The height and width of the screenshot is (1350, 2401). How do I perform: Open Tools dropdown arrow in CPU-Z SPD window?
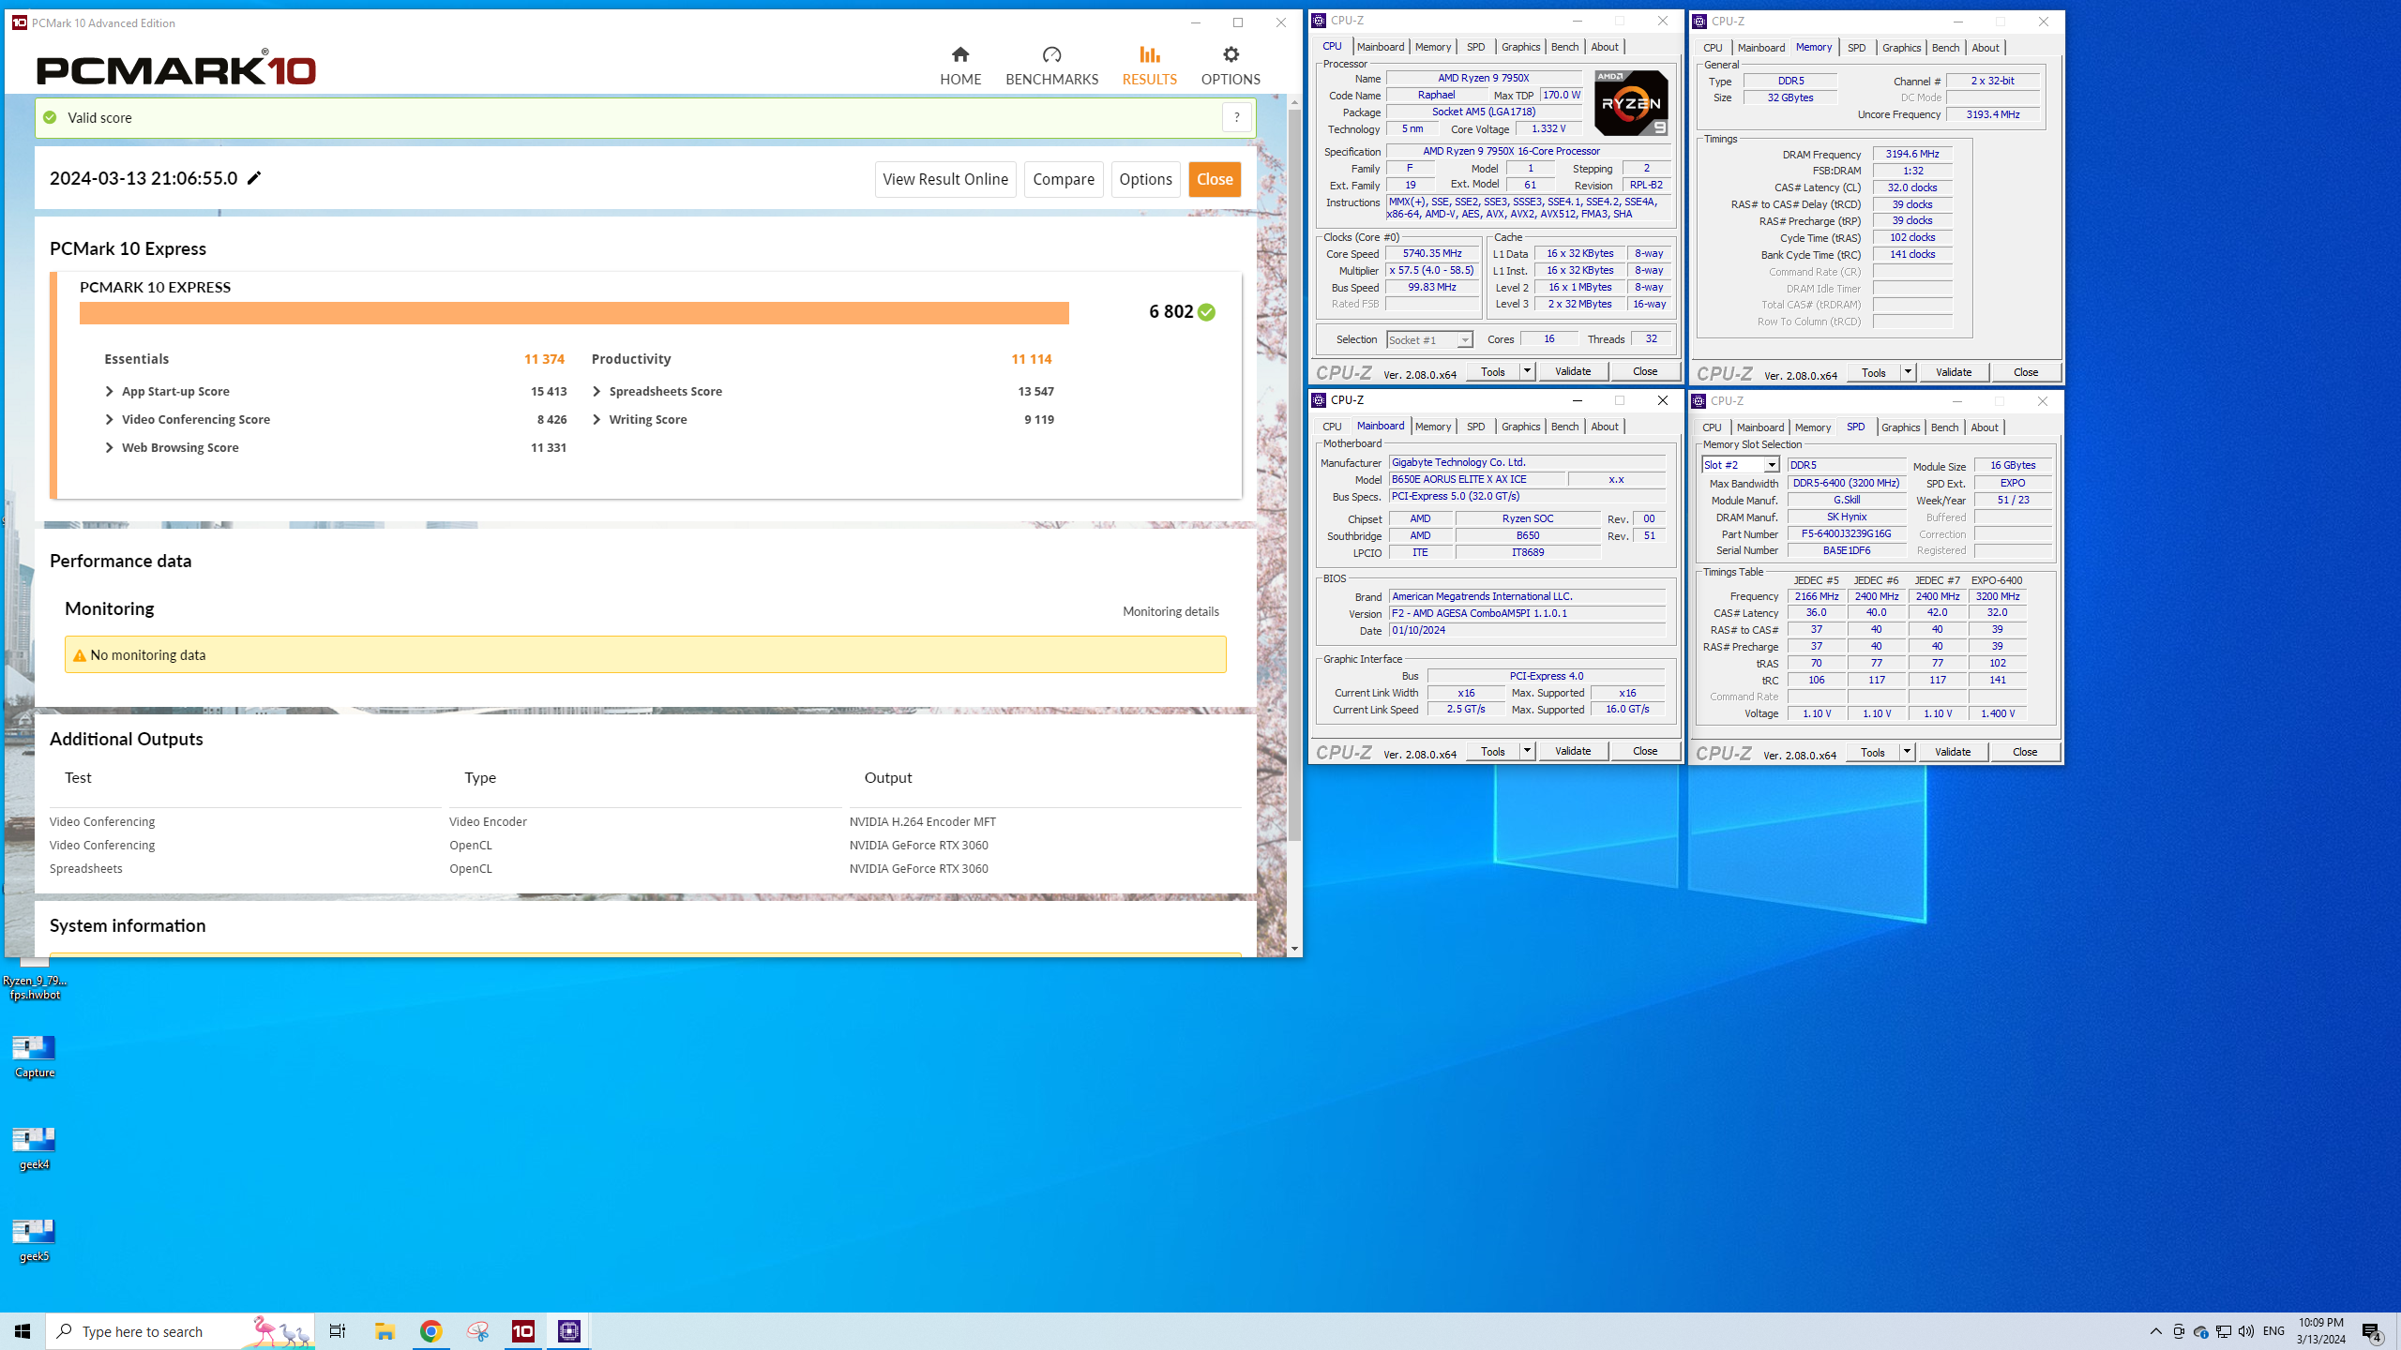[1907, 752]
